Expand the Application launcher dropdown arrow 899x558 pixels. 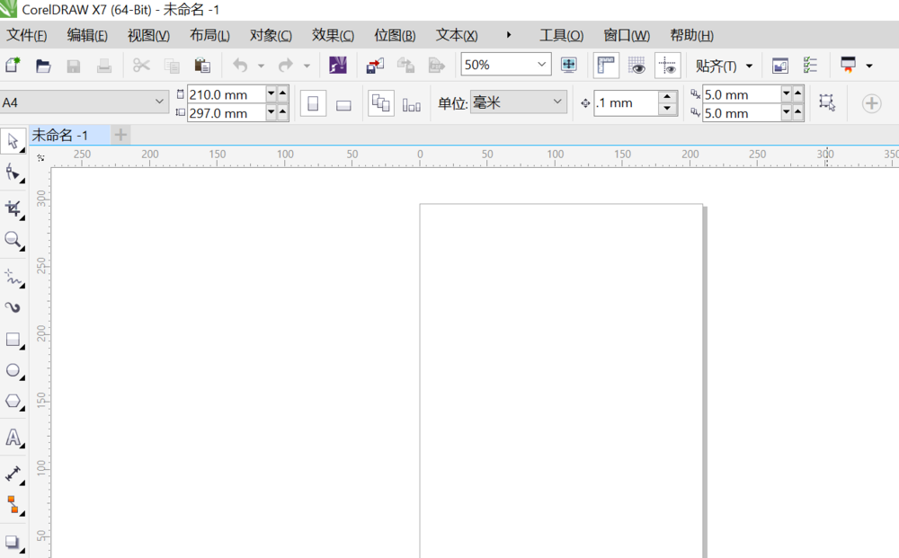pyautogui.click(x=869, y=66)
